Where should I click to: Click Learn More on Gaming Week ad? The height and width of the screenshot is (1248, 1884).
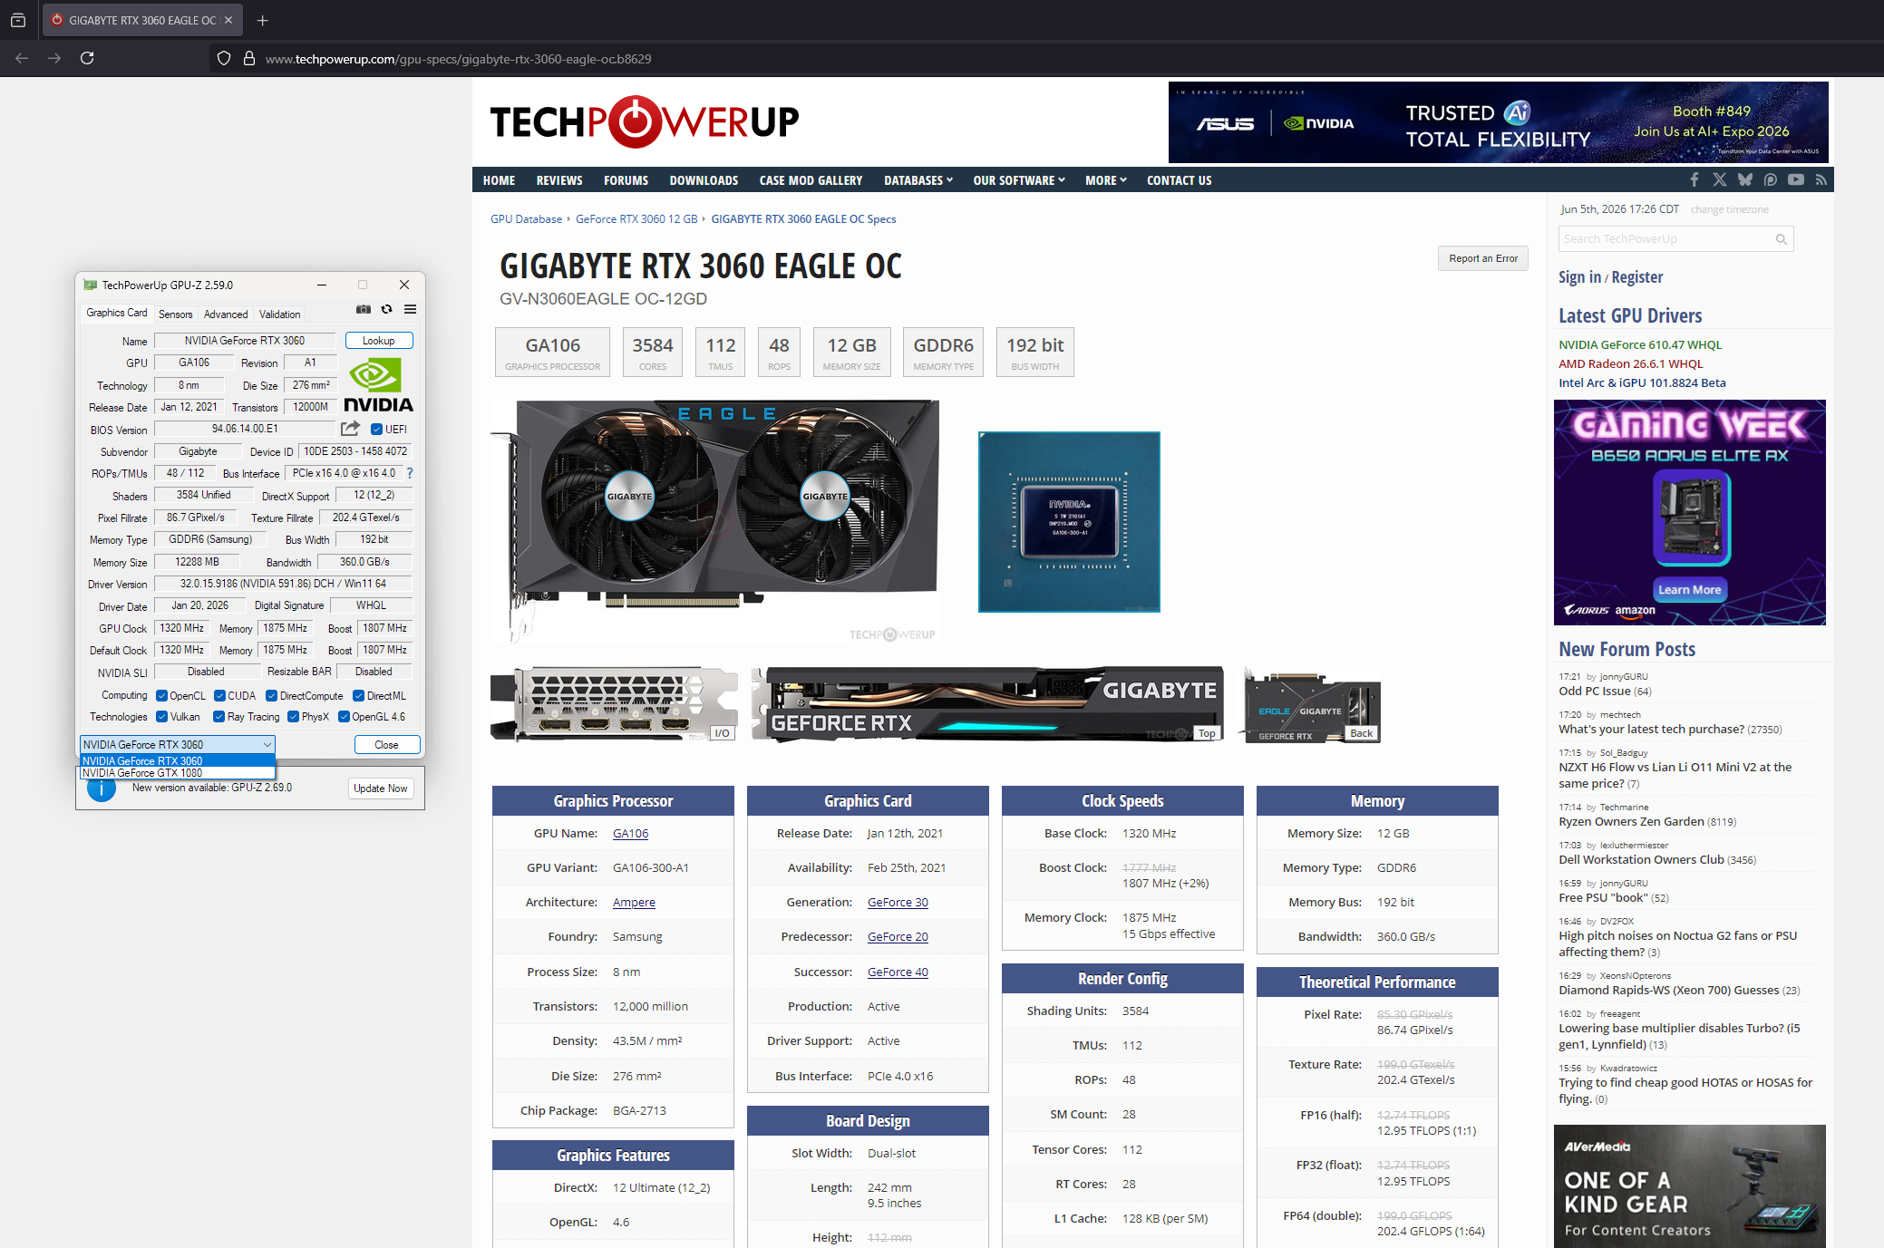pyautogui.click(x=1689, y=590)
